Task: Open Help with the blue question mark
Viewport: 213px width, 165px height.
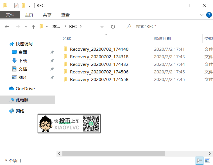Action: click(x=209, y=15)
